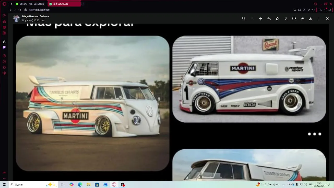Take a snapshot with the browser toolbar
The height and width of the screenshot is (188, 334).
[x=299, y=10]
